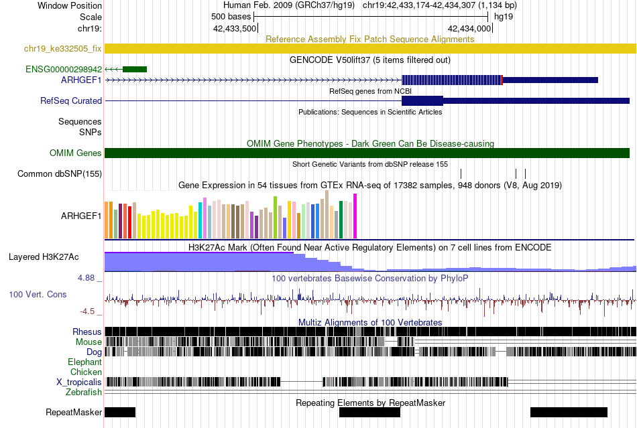Image resolution: width=637 pixels, height=428 pixels.
Task: Click the Dog species label
Action: 94,352
